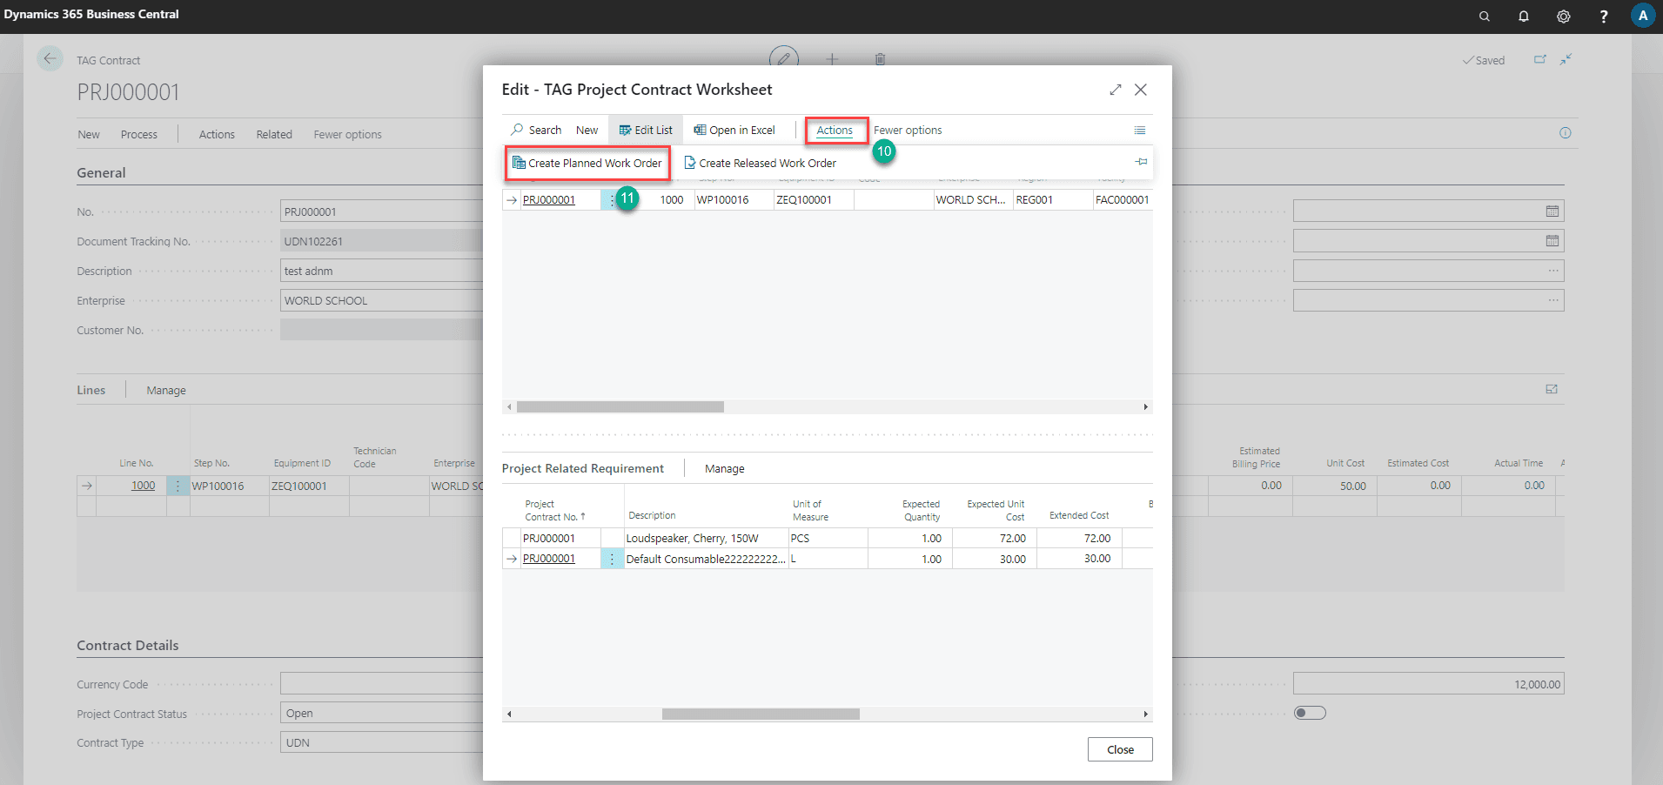Pin the worksheet action bar
Viewport: 1663px width, 785px height.
[x=1141, y=162]
